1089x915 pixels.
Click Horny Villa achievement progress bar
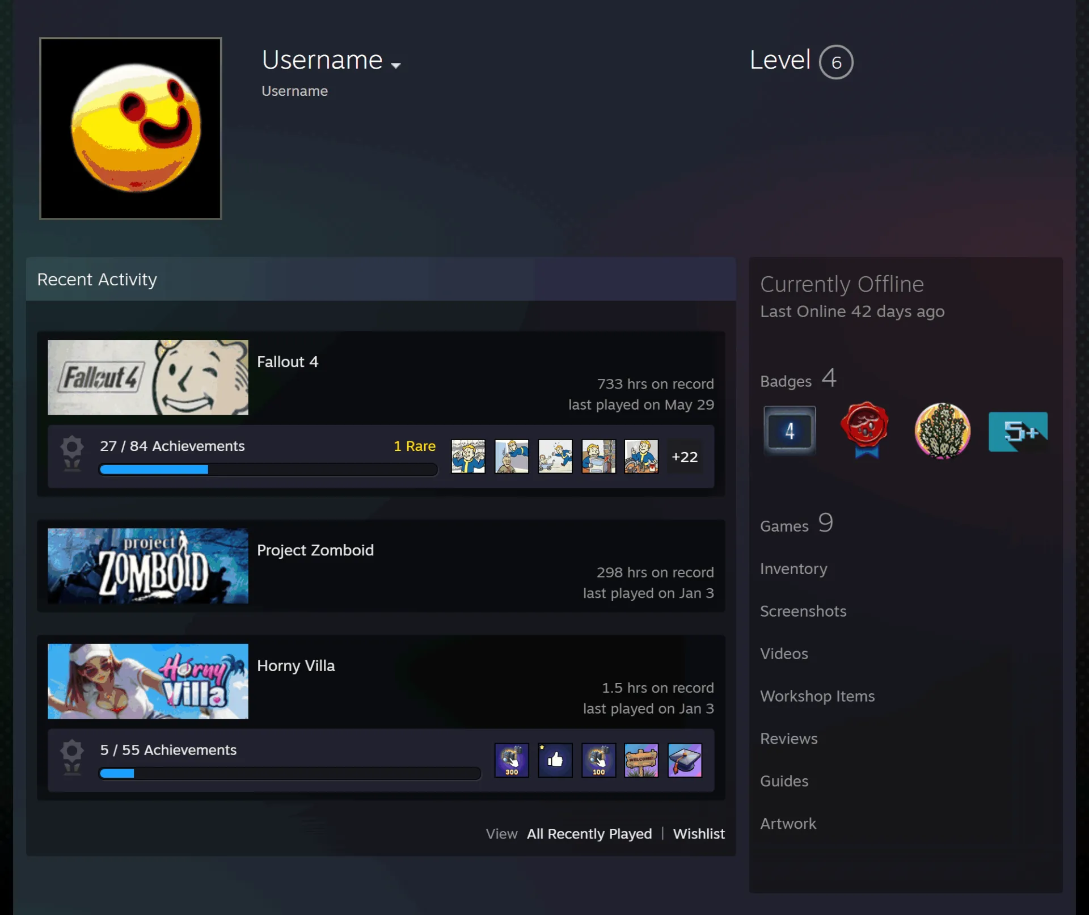290,773
